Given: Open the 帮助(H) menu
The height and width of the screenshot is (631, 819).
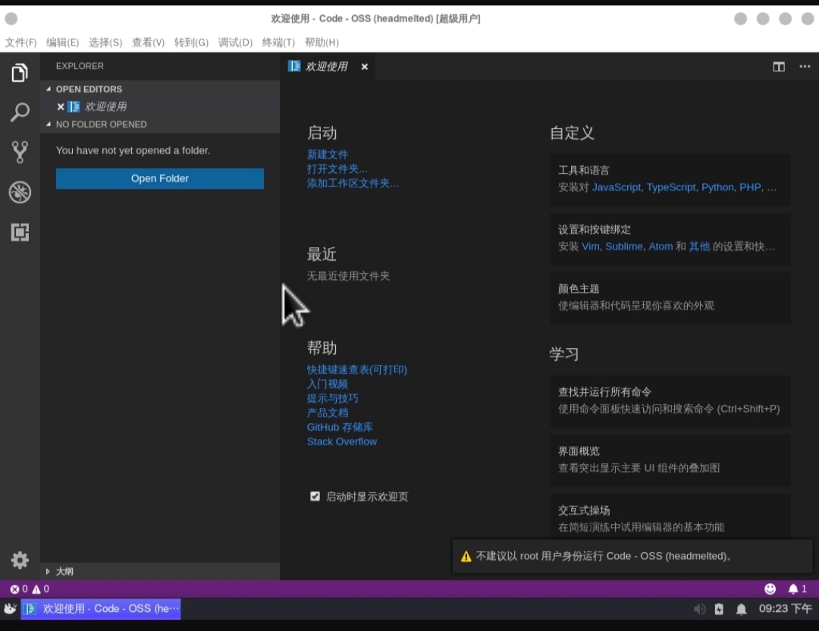Looking at the screenshot, I should [x=322, y=42].
